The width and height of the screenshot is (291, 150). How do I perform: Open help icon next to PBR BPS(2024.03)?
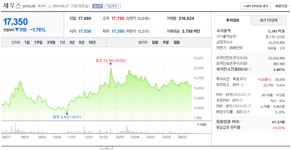tap(250, 106)
